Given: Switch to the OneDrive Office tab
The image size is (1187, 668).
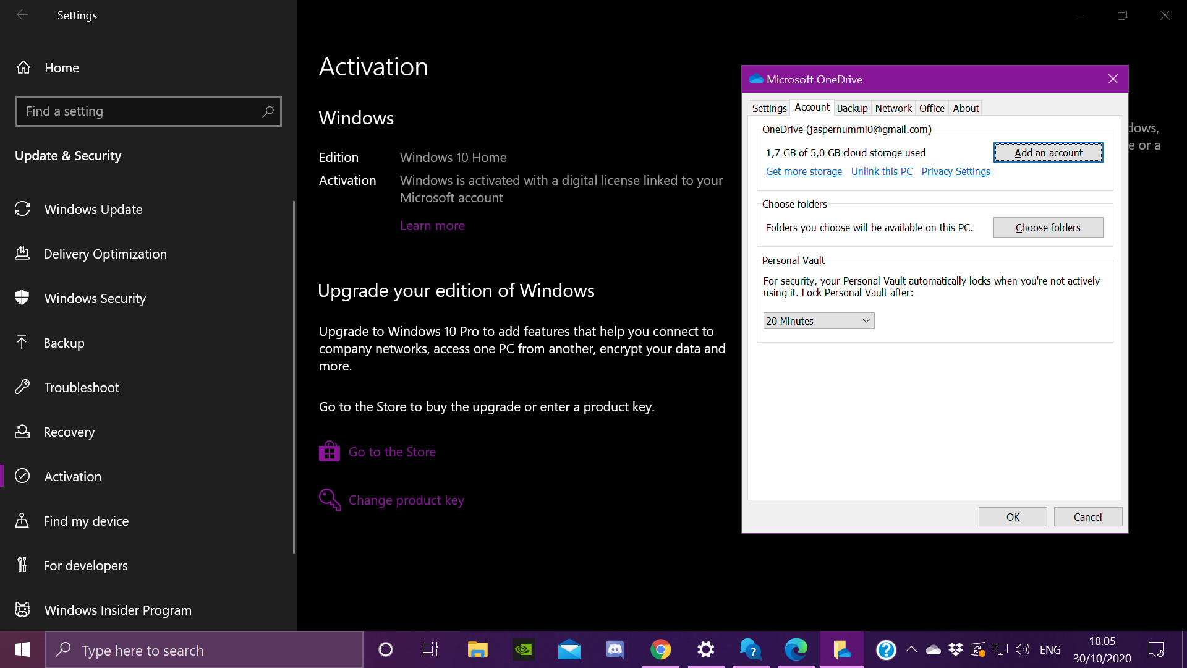Looking at the screenshot, I should tap(932, 108).
